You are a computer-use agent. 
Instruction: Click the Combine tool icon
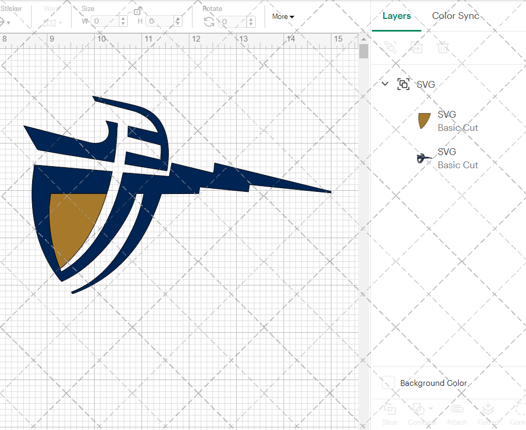pyautogui.click(x=418, y=409)
